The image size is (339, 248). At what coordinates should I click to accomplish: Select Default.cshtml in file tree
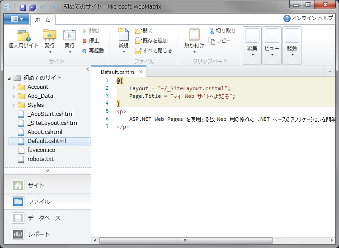50,142
